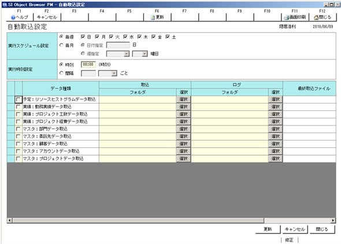
Task: Click the 最終取込ファイル column header
Action: (309, 88)
